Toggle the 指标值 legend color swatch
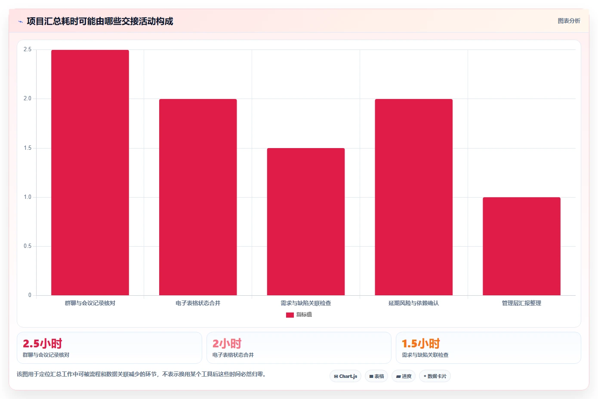Image resolution: width=598 pixels, height=399 pixels. coord(290,315)
